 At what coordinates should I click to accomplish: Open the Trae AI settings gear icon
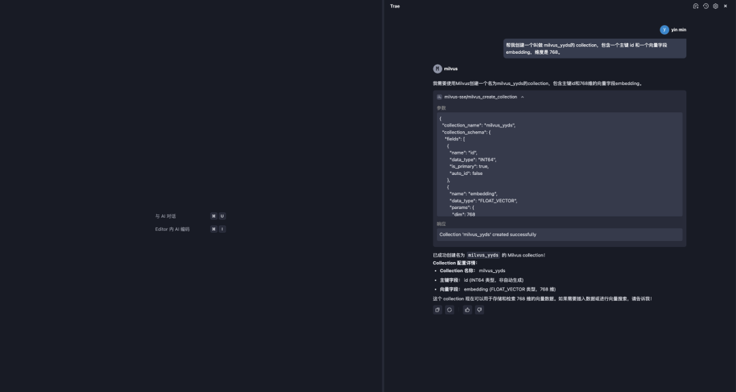[716, 6]
